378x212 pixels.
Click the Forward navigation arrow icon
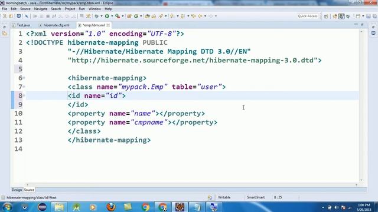(x=211, y=16)
